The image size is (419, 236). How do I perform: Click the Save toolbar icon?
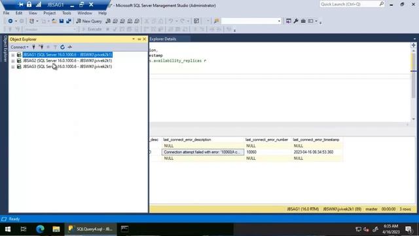[62, 21]
